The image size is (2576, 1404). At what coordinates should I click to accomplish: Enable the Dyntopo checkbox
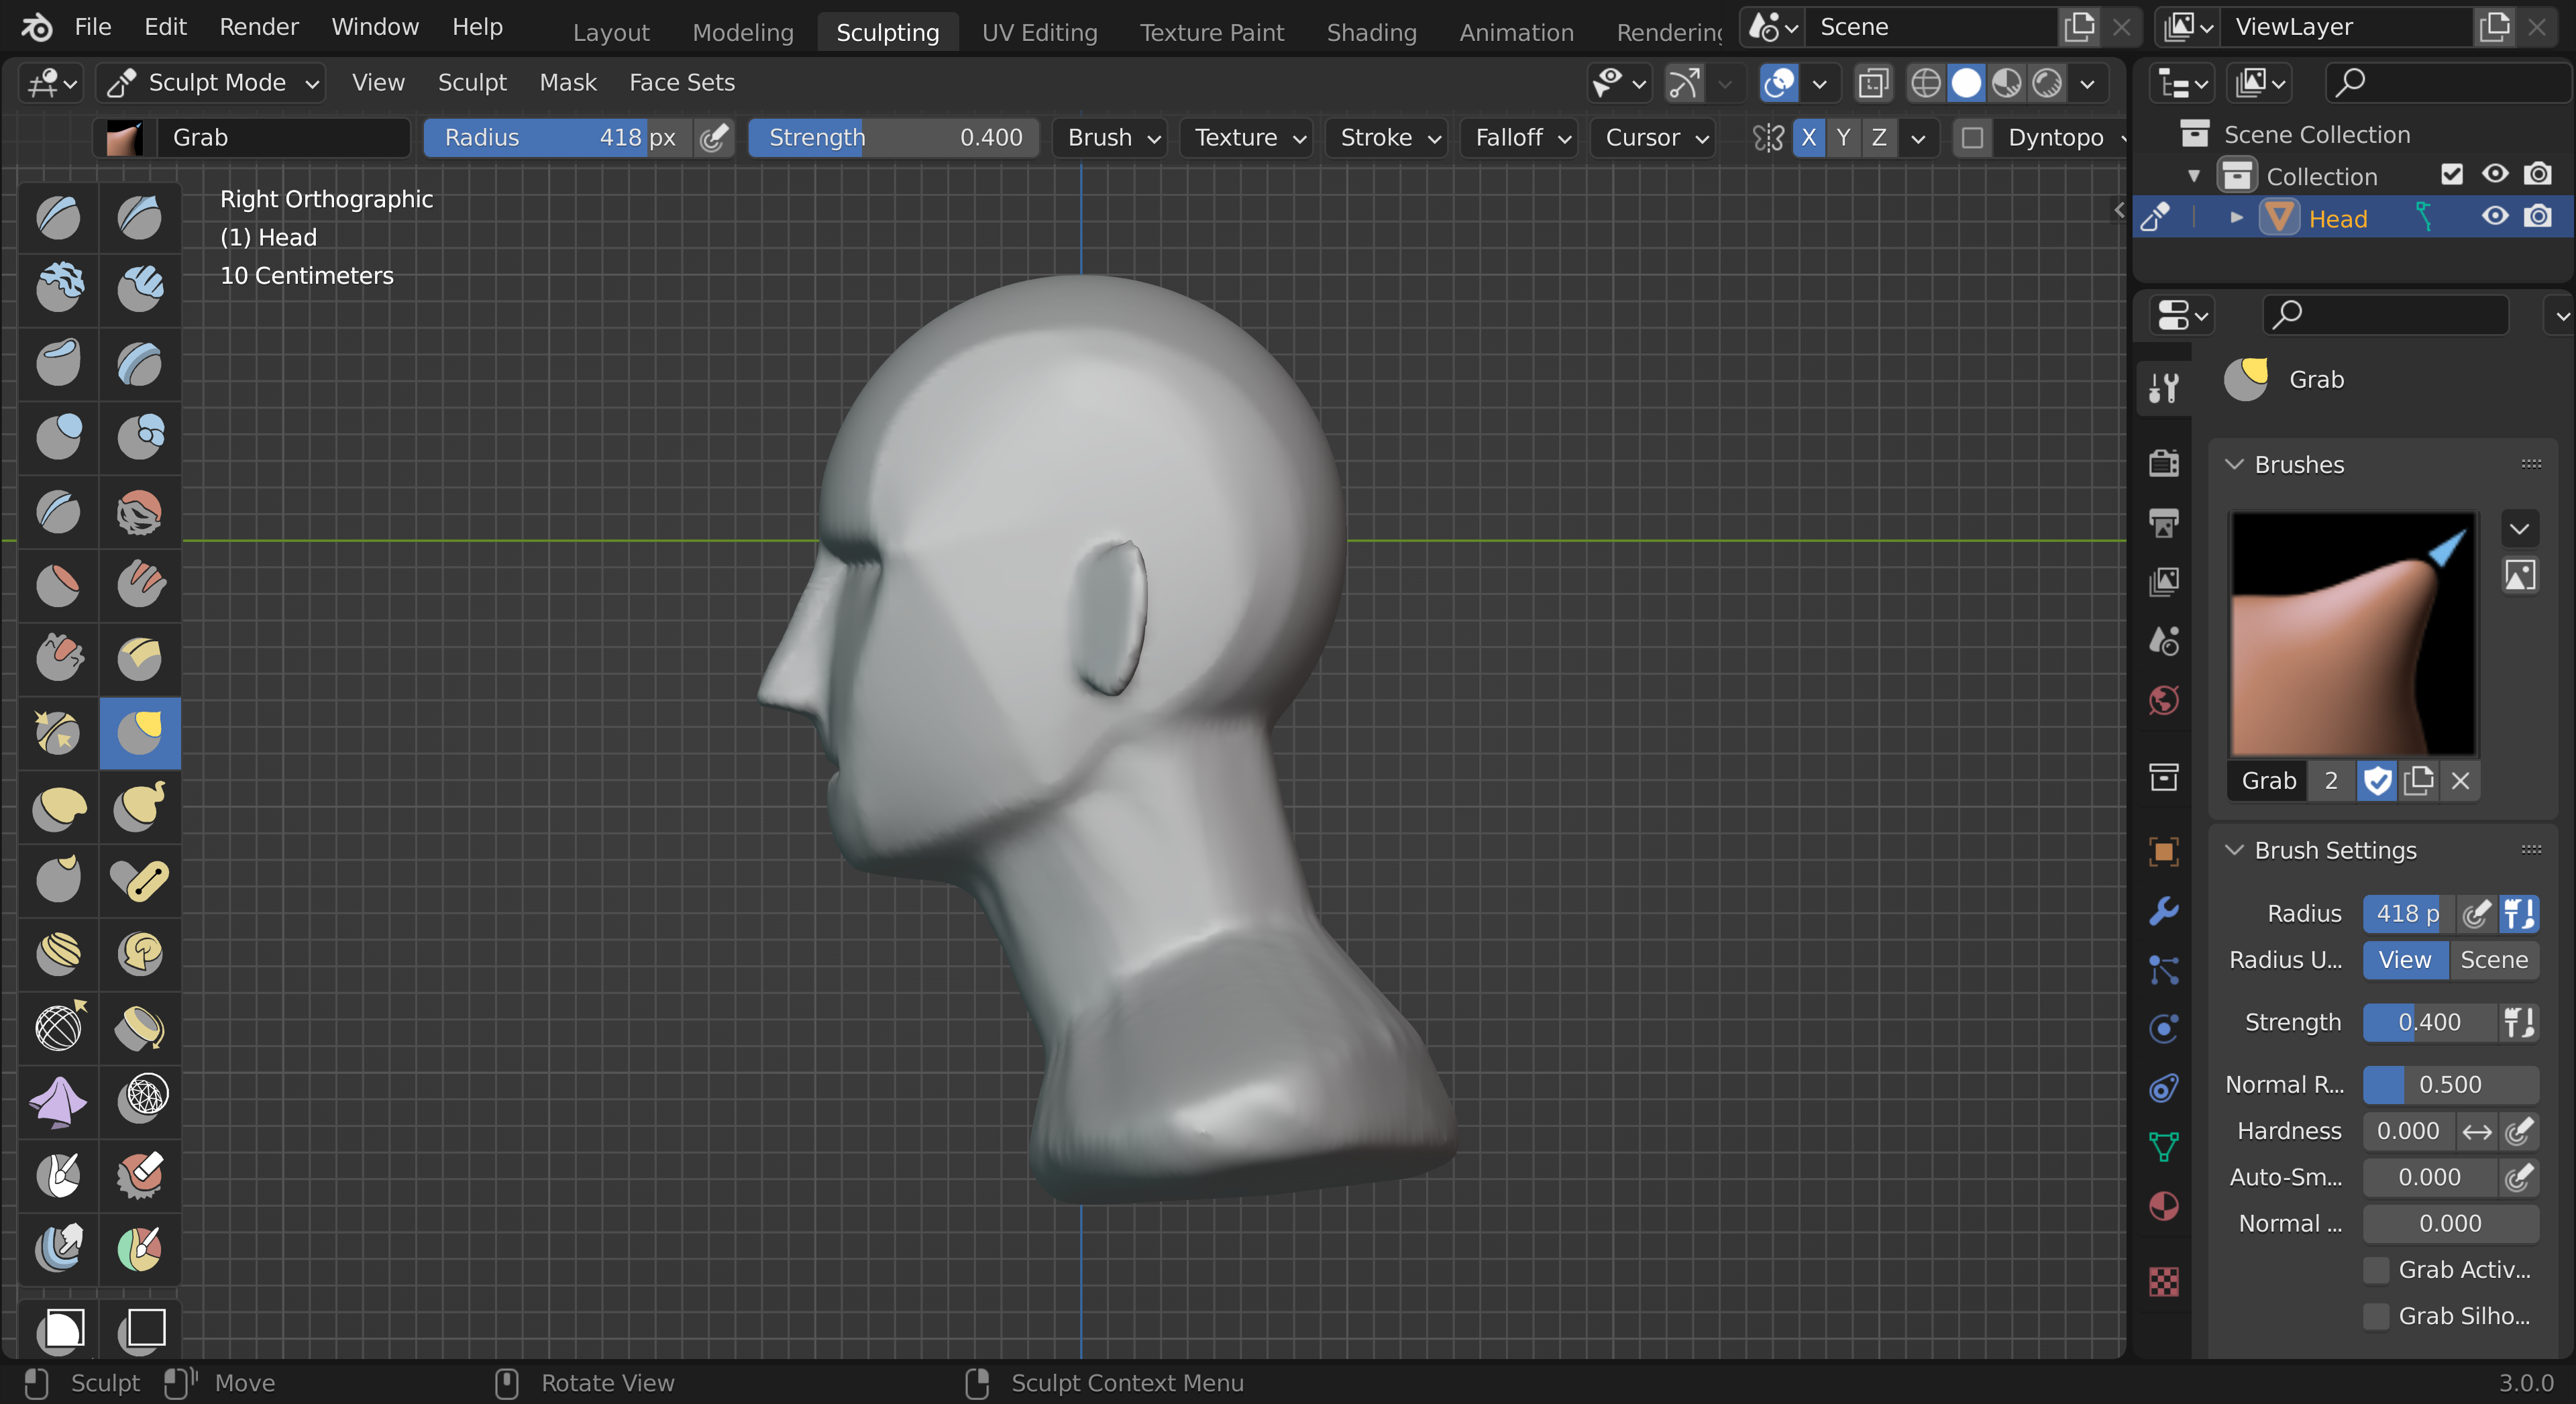point(1972,138)
